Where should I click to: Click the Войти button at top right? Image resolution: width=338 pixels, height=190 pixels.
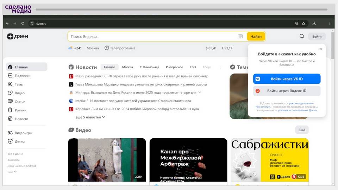click(317, 37)
